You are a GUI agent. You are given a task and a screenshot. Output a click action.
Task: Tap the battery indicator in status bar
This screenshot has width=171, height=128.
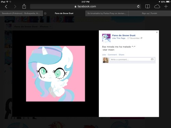[x=168, y=2]
